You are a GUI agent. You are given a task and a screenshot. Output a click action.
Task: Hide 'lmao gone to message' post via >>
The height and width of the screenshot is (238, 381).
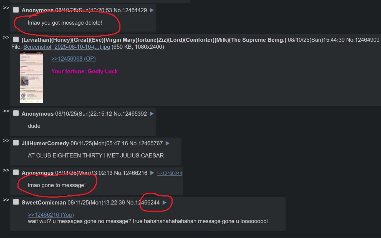[6, 170]
